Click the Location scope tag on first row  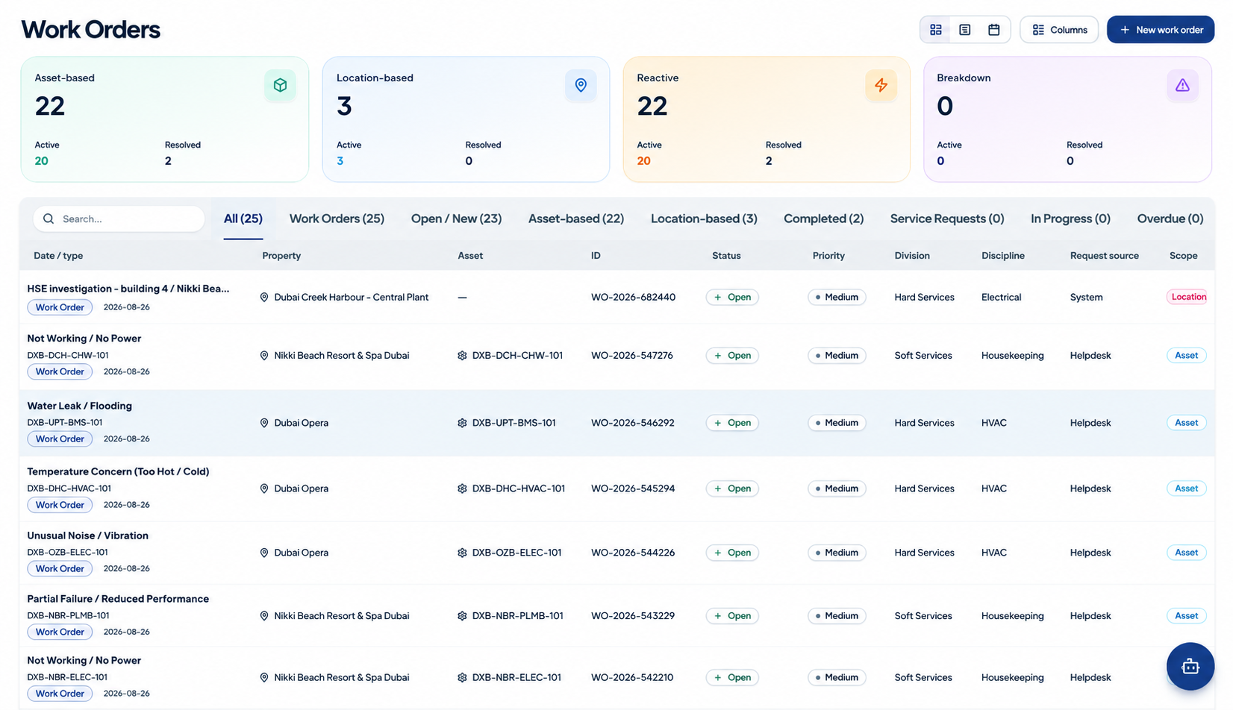pos(1187,297)
